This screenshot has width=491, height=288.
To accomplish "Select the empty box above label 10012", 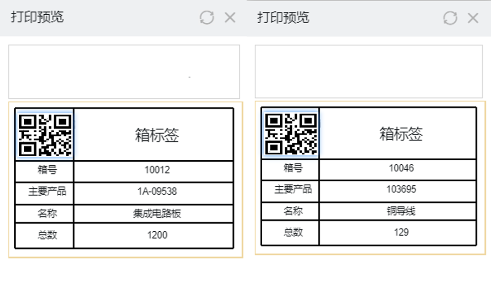I will click(124, 71).
